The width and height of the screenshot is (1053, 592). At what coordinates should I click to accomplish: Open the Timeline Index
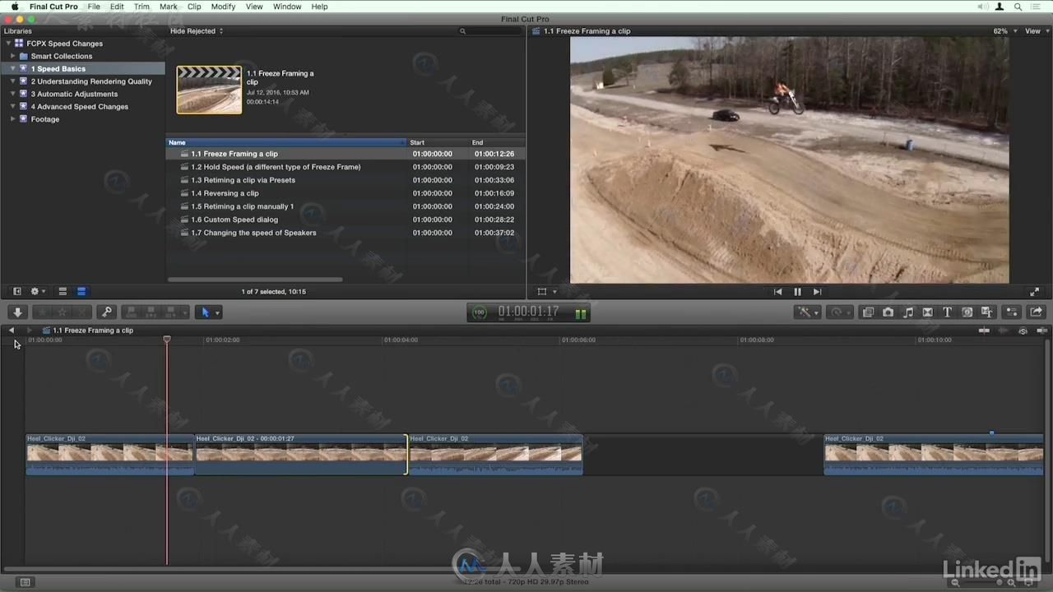pyautogui.click(x=26, y=582)
